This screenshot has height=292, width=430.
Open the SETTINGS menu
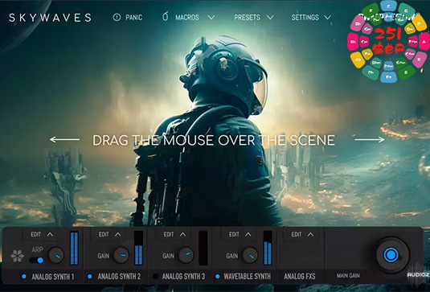coord(305,17)
